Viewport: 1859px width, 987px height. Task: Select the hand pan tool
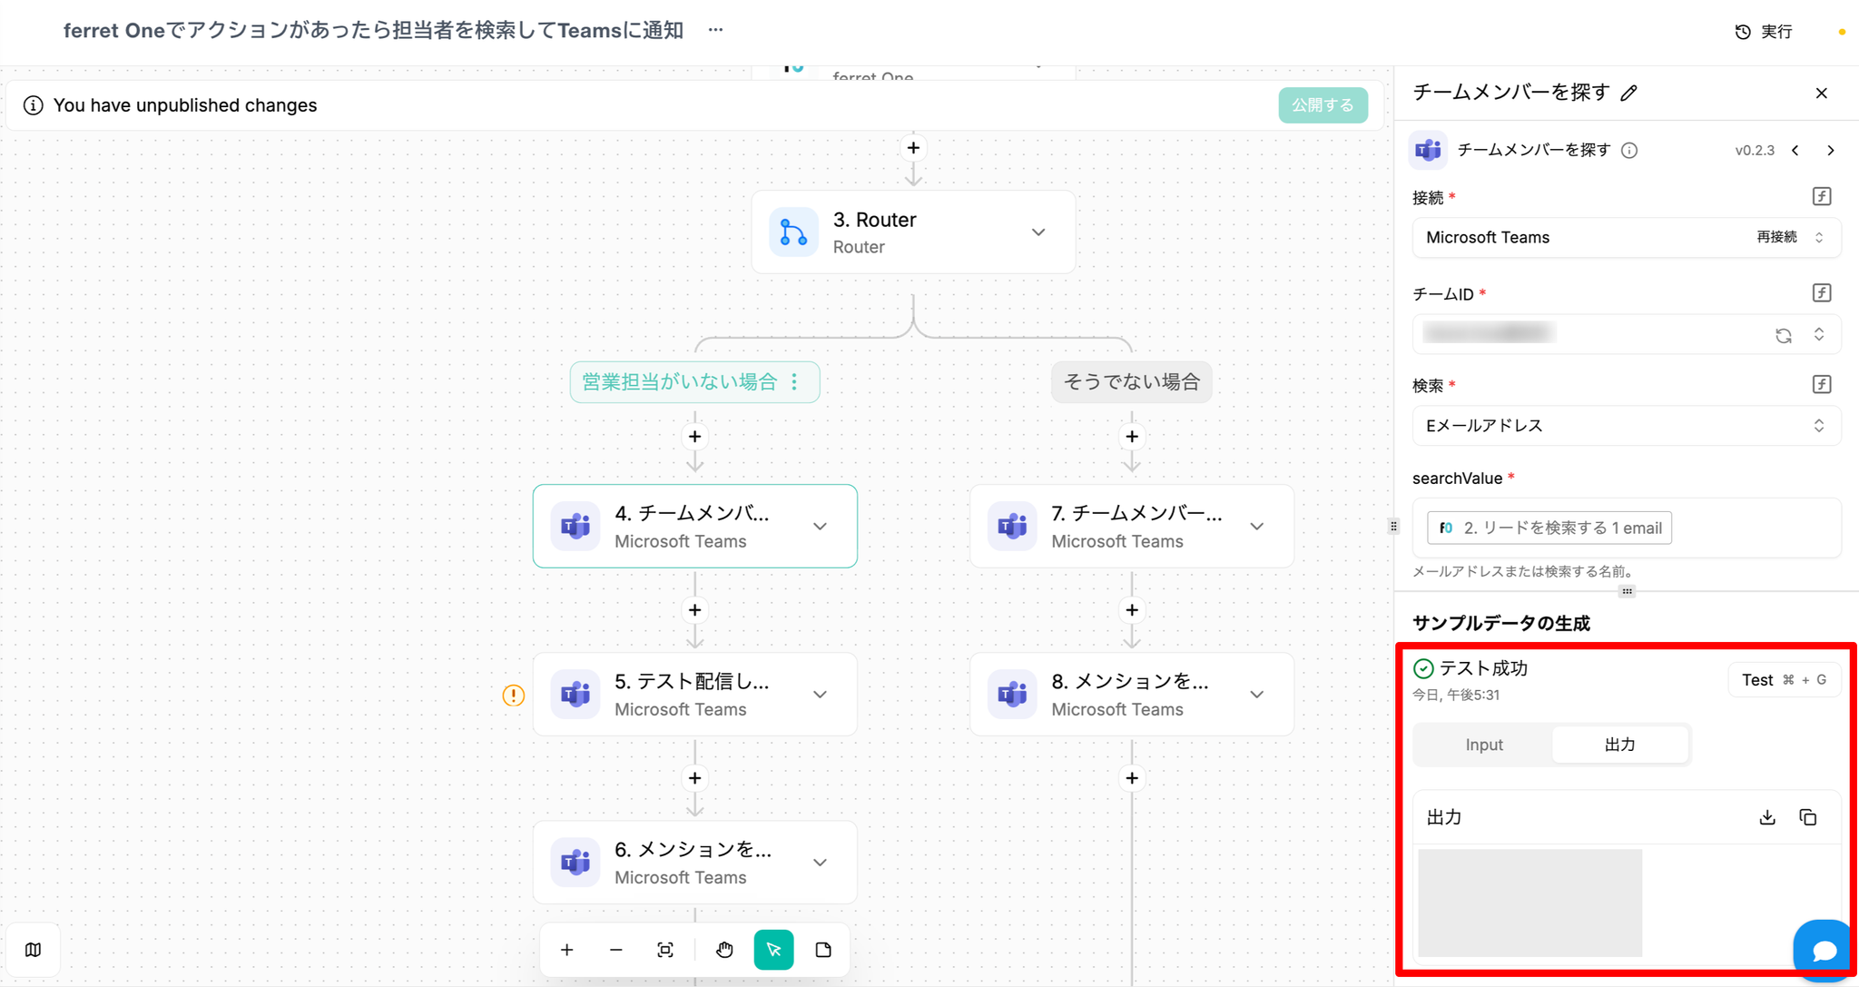(x=723, y=950)
